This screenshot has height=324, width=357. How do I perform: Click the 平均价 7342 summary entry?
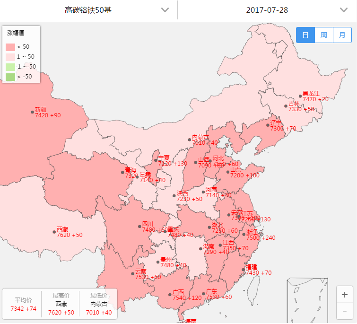[23, 304]
